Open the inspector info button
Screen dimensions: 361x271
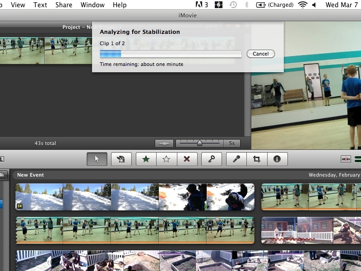pos(277,159)
